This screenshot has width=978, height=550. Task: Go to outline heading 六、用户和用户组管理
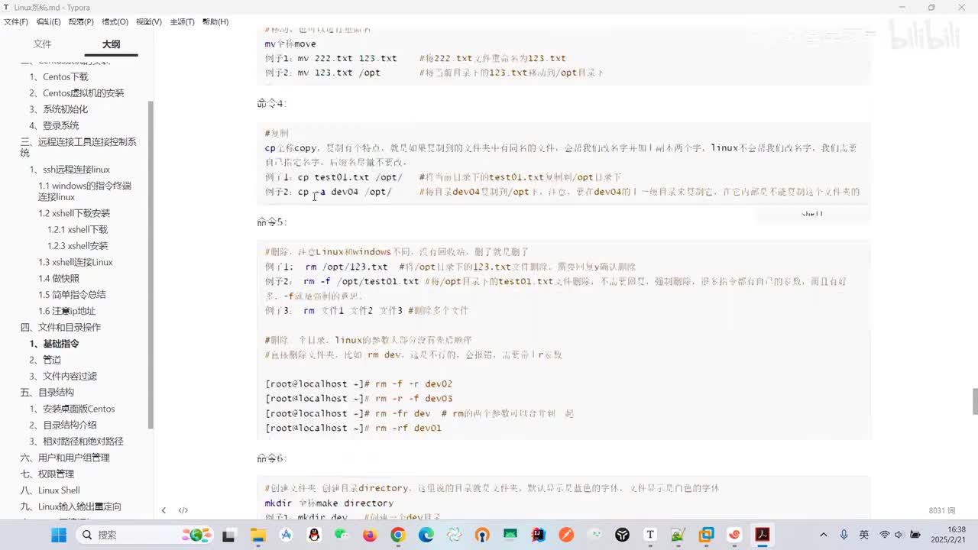pyautogui.click(x=65, y=458)
